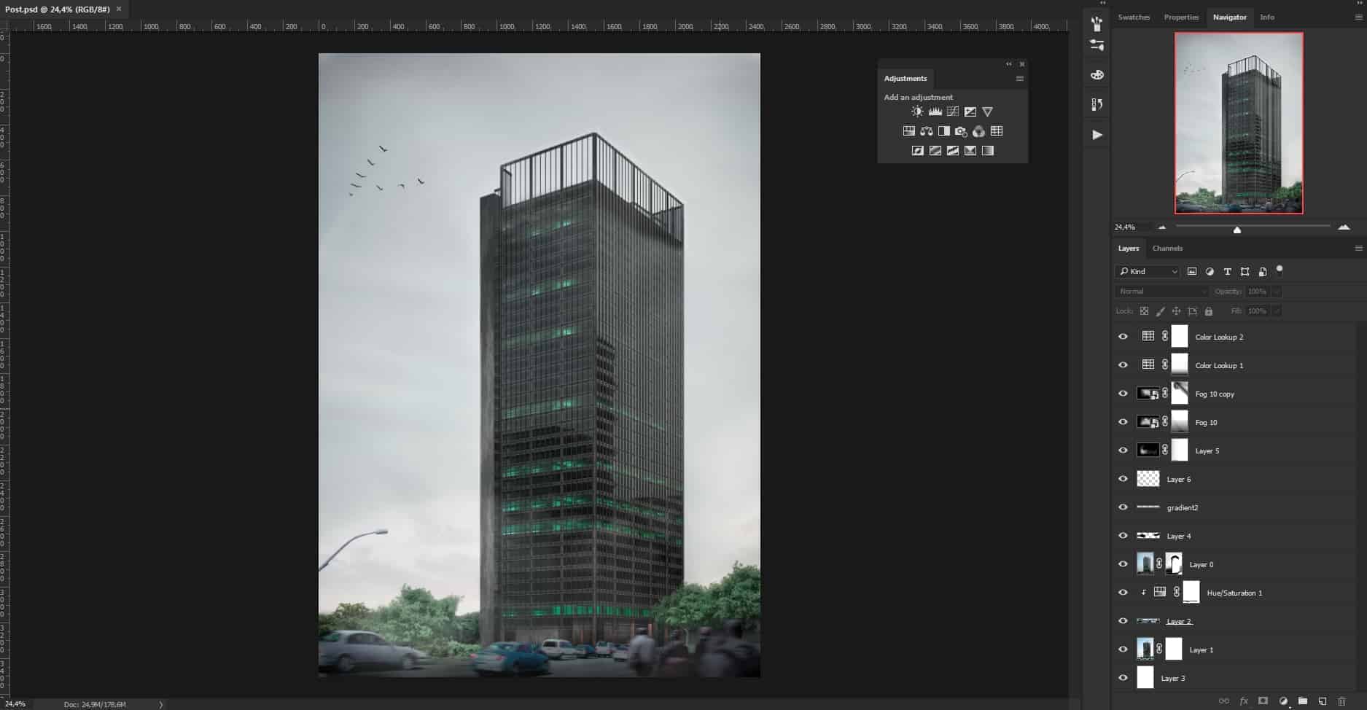The image size is (1367, 710).
Task: Add a Brightness/Contrast adjustment layer
Action: click(x=917, y=111)
